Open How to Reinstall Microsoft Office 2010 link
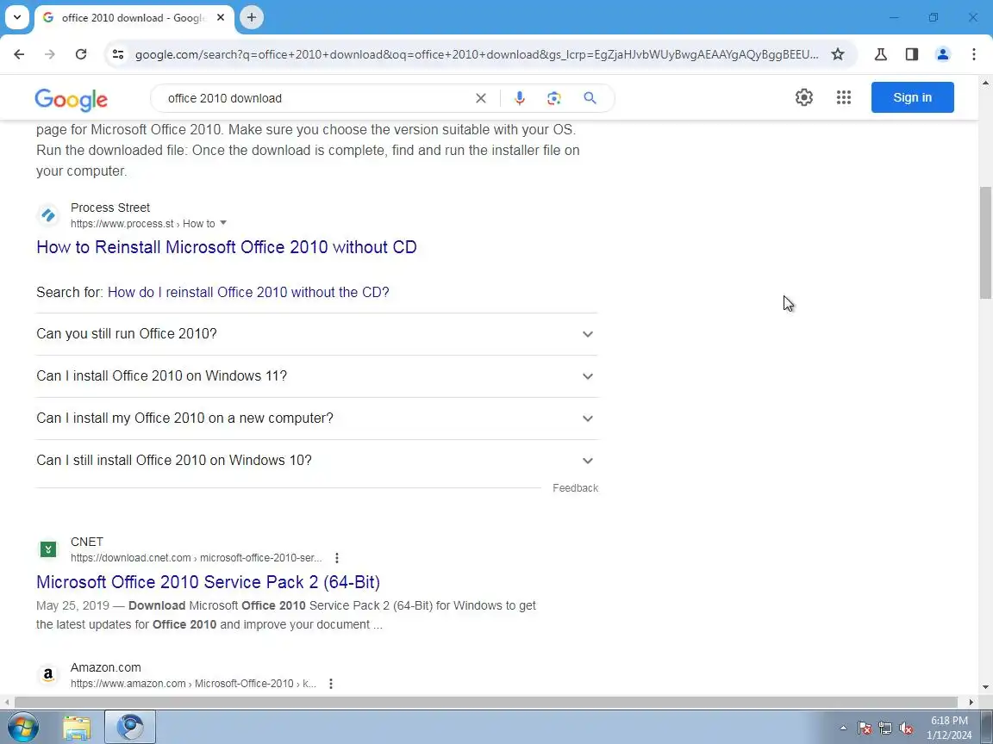The image size is (993, 744). [x=226, y=247]
